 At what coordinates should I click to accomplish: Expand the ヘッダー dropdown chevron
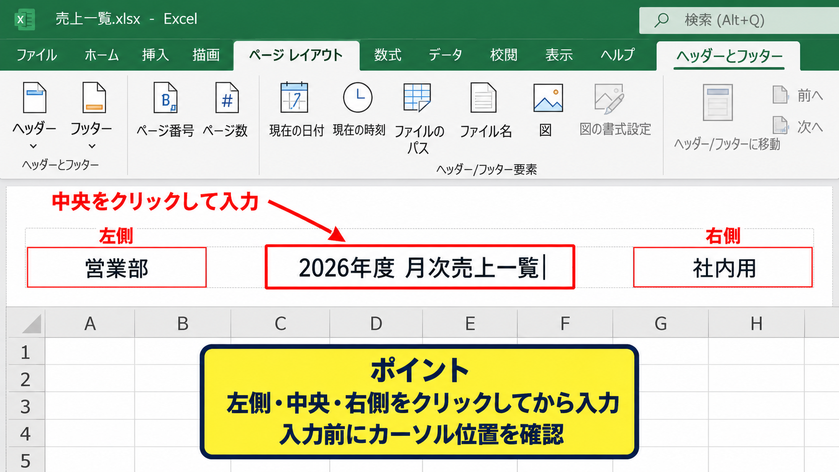(34, 146)
